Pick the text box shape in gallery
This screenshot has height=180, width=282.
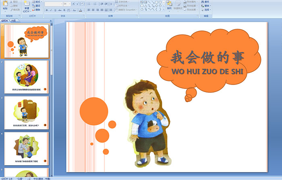(142, 2)
